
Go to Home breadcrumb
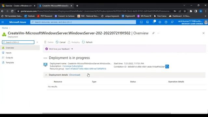click(5, 28)
